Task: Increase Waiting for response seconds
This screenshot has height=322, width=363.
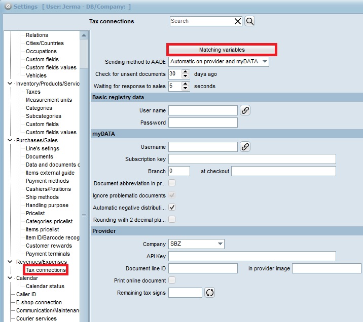Action: (185, 84)
